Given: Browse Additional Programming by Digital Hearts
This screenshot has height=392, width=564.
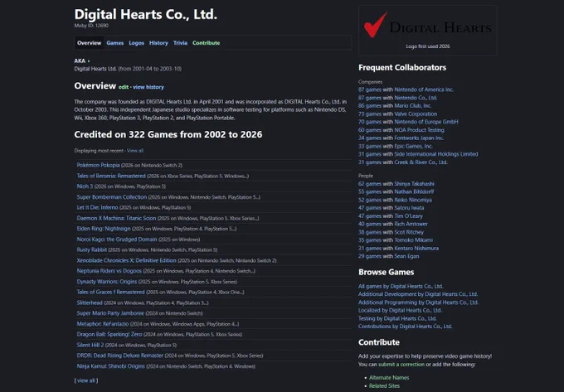Looking at the screenshot, I should pos(418,302).
